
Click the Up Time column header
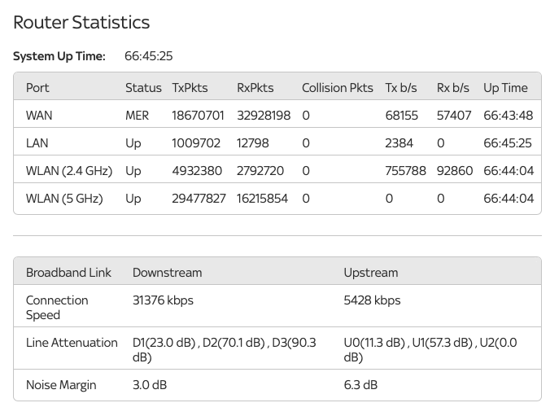click(505, 88)
